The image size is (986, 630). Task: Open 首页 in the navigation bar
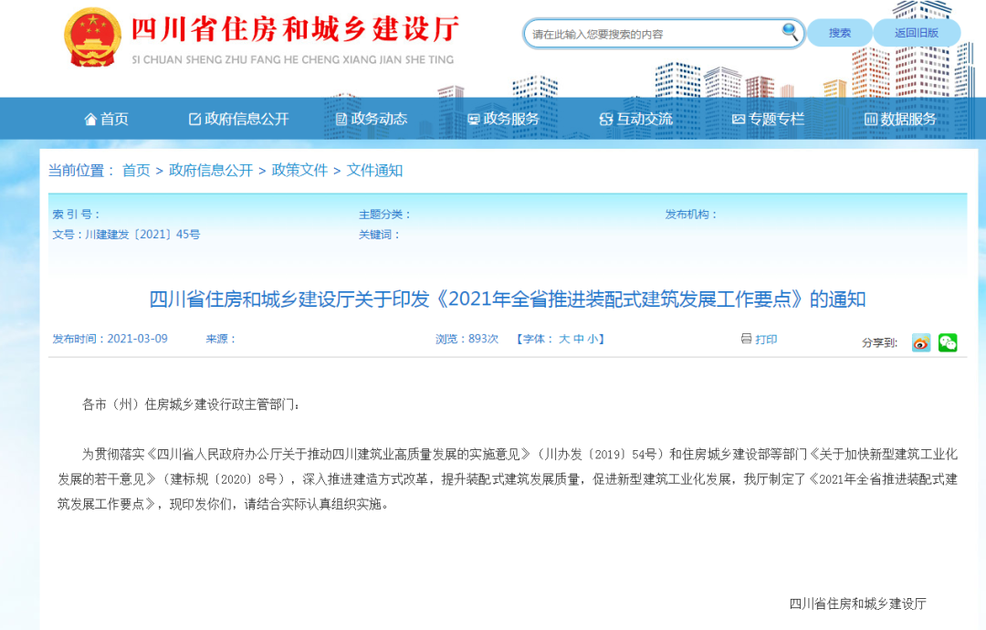[106, 119]
